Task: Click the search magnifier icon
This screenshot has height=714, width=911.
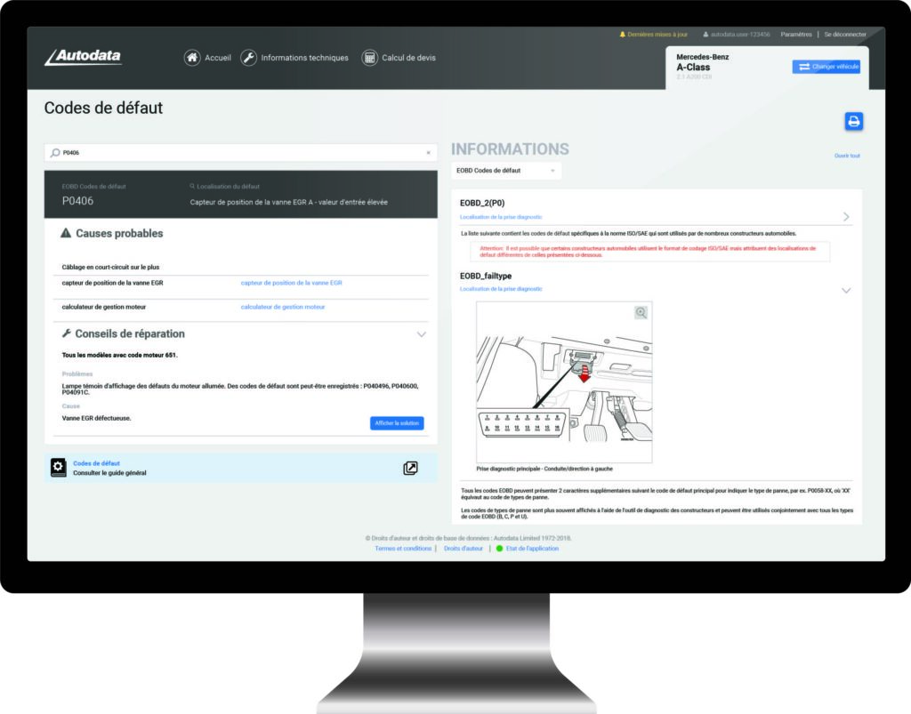Action: [x=55, y=153]
